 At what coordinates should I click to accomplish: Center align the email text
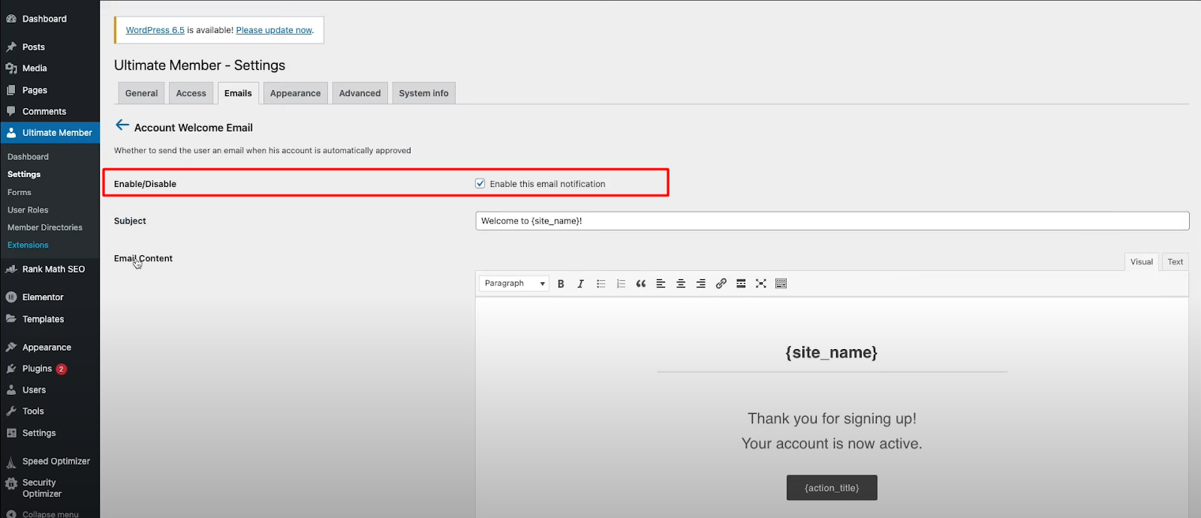click(681, 284)
